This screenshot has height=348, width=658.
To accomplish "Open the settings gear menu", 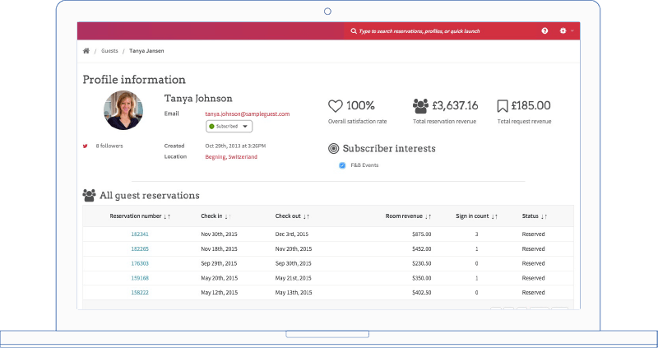I will point(563,31).
